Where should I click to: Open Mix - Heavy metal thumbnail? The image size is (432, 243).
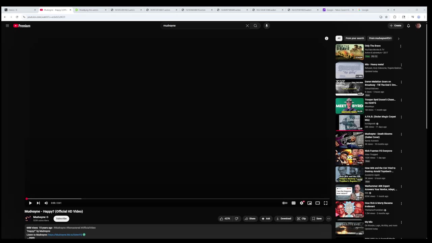349,70
